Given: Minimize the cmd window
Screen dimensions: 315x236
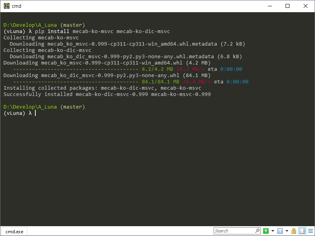Looking at the screenshot, I should [x=270, y=6].
